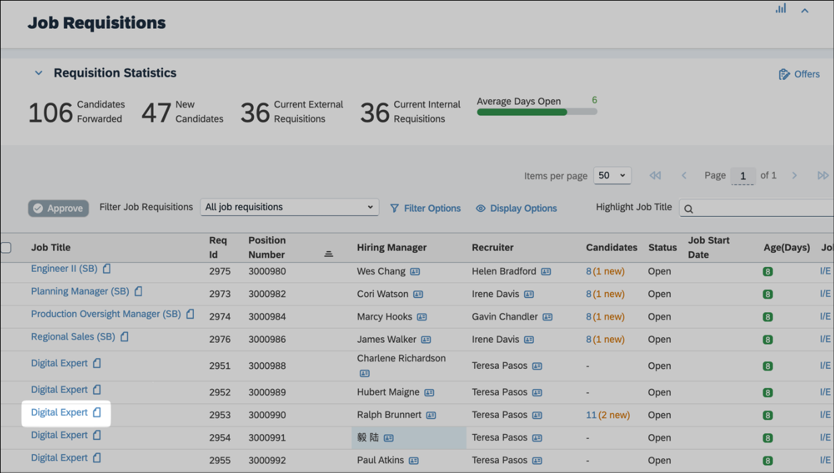Viewport: 834px width, 473px height.
Task: Open the Regional Sales (SB) requisition
Action: [x=73, y=337]
